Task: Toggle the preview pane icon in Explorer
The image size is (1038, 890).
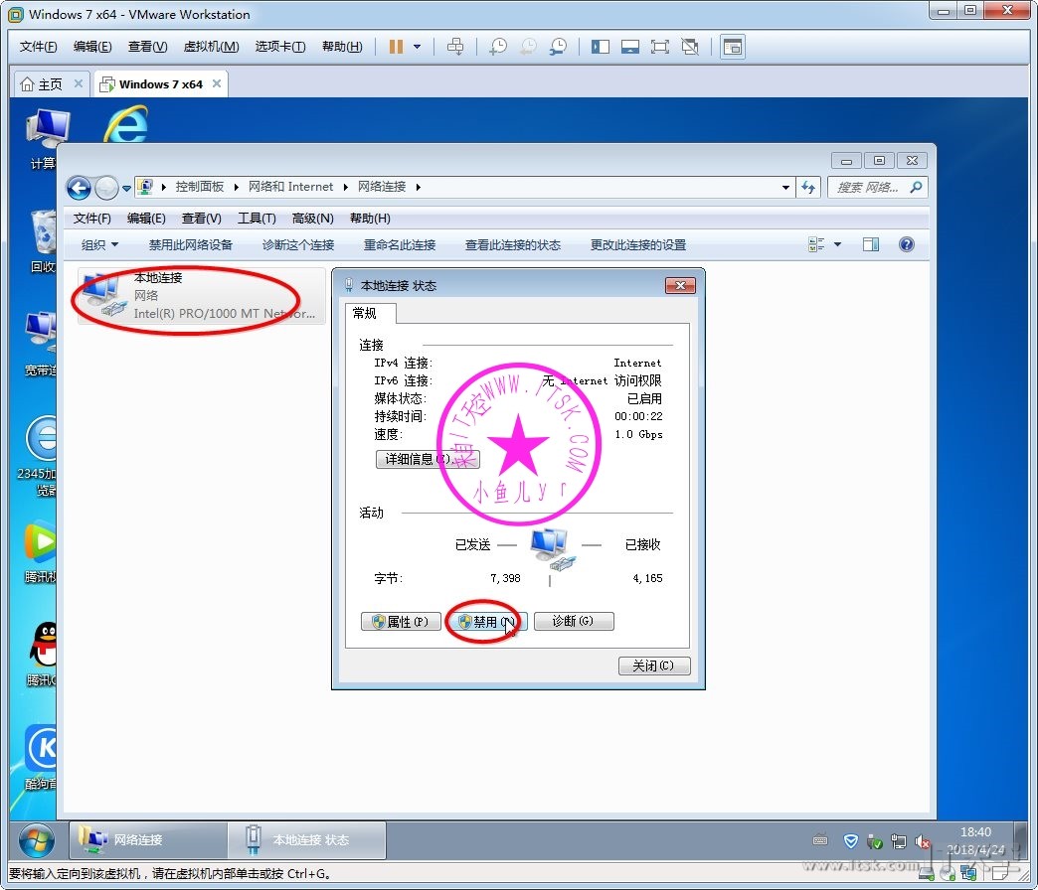Action: click(x=871, y=244)
